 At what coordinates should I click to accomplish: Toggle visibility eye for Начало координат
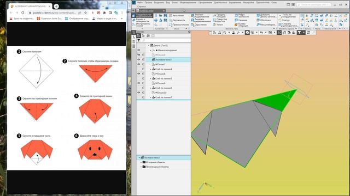click(x=138, y=50)
